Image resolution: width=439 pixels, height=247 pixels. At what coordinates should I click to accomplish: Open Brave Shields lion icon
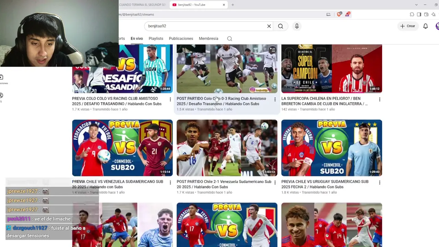coord(339,14)
